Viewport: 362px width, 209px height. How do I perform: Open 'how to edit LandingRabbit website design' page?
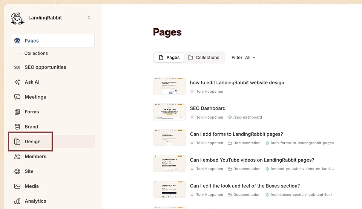(x=237, y=82)
